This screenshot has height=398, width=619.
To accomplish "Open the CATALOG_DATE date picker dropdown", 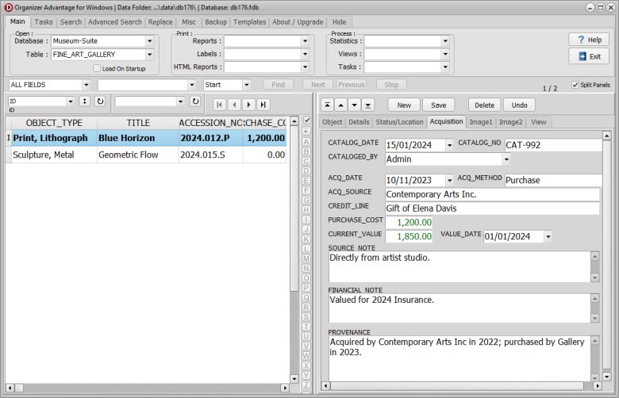I will coord(450,145).
